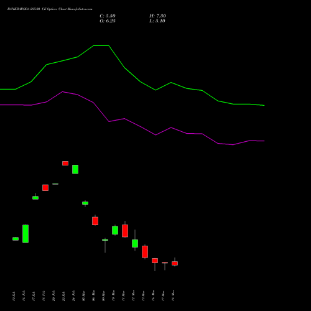
Task: Click the green candle for 24 Feb
Action: click(75, 169)
